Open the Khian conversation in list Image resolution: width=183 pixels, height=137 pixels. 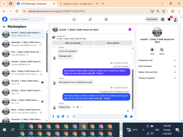coord(23,111)
